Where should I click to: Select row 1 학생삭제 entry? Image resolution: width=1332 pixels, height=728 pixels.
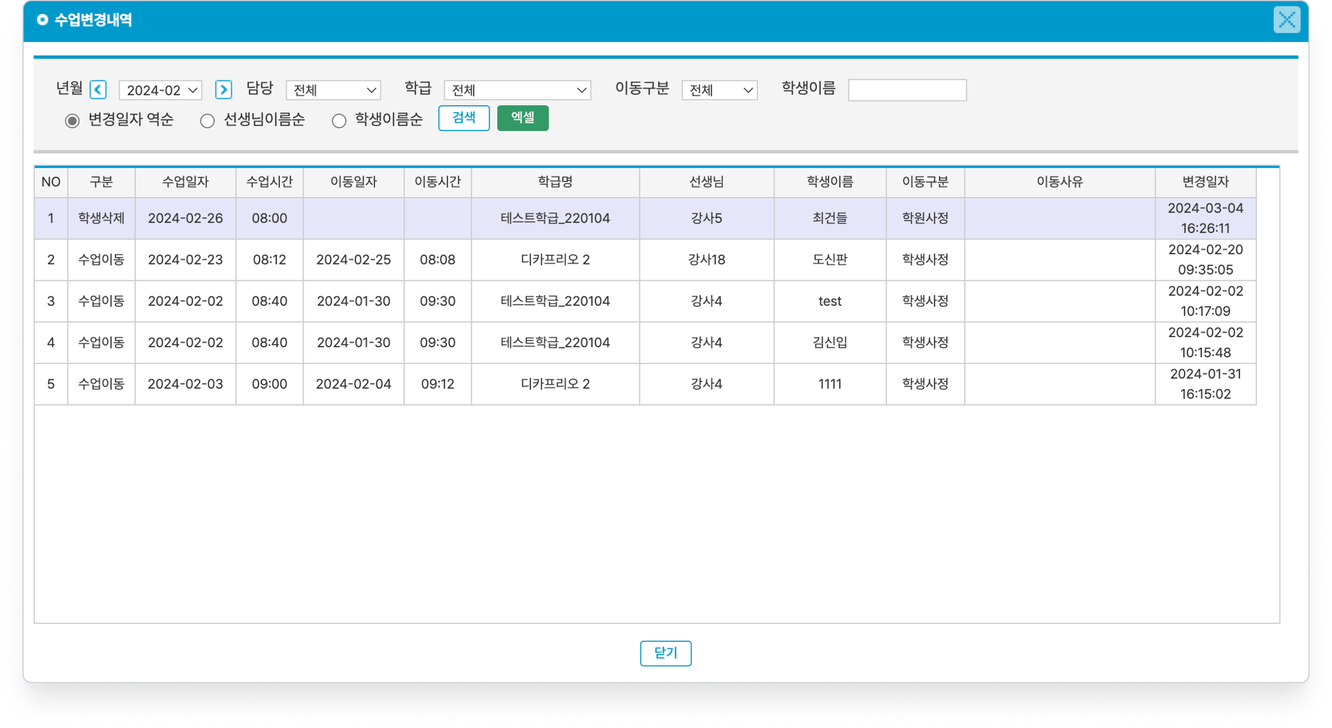pos(101,218)
